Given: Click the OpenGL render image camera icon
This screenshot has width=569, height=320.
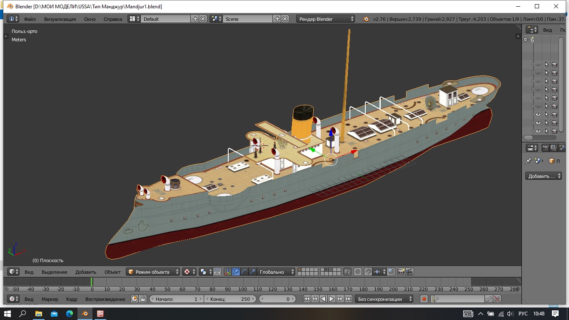Looking at the screenshot, I should click(x=401, y=272).
